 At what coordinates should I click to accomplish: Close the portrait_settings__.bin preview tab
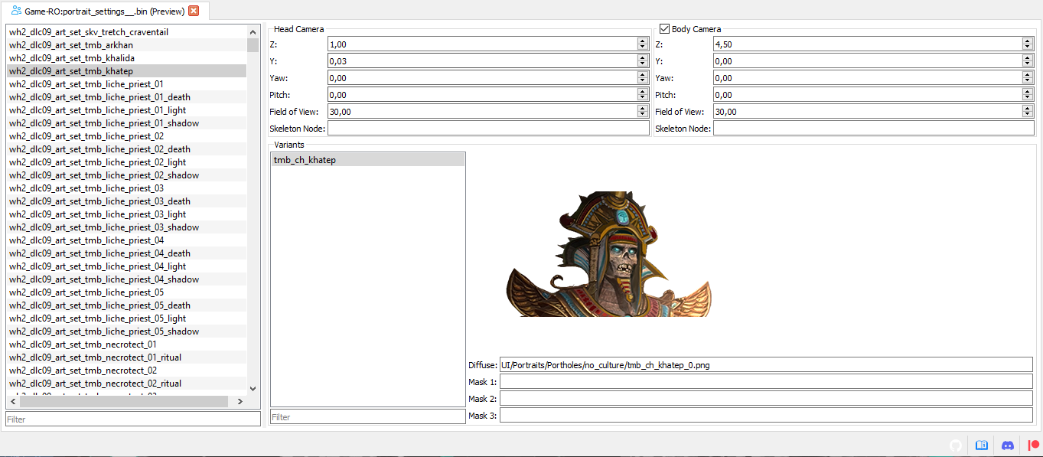tap(194, 11)
